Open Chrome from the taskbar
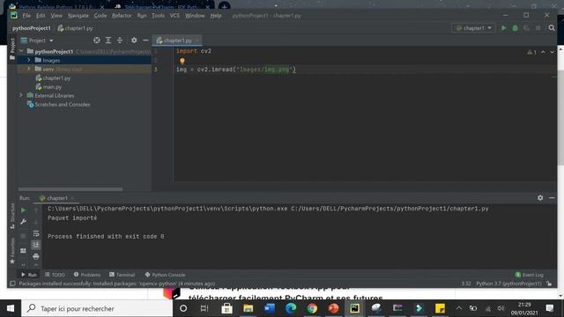564x317 pixels. click(x=312, y=308)
